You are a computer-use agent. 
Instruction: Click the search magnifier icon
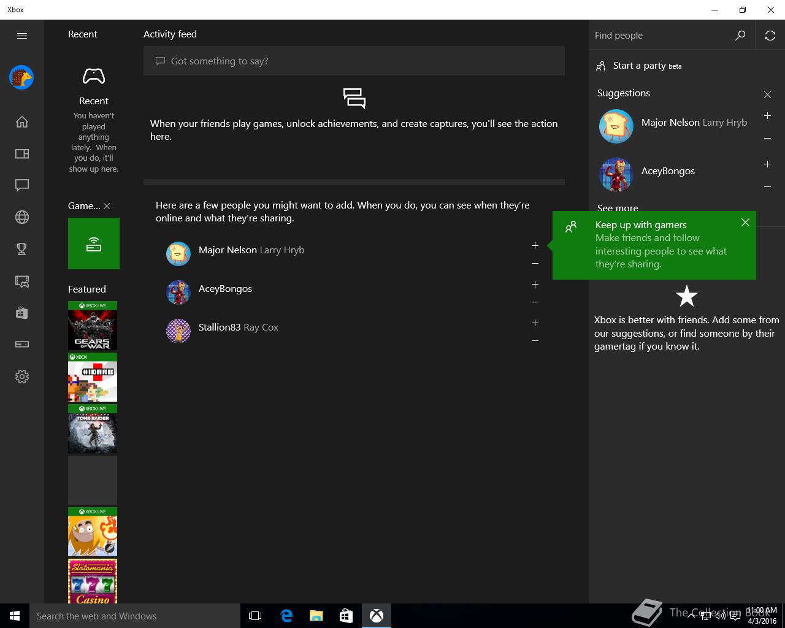tap(740, 36)
